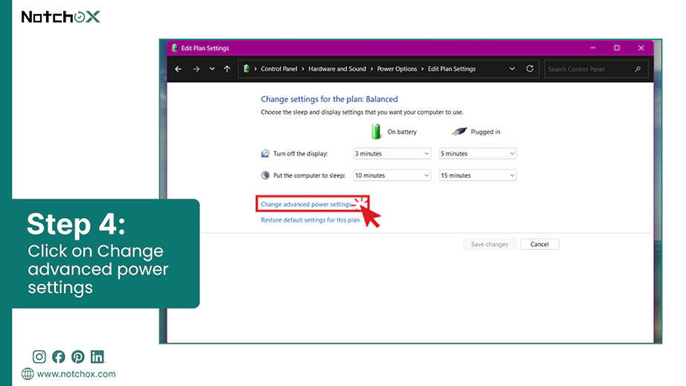Click the On battery column label

(x=402, y=132)
